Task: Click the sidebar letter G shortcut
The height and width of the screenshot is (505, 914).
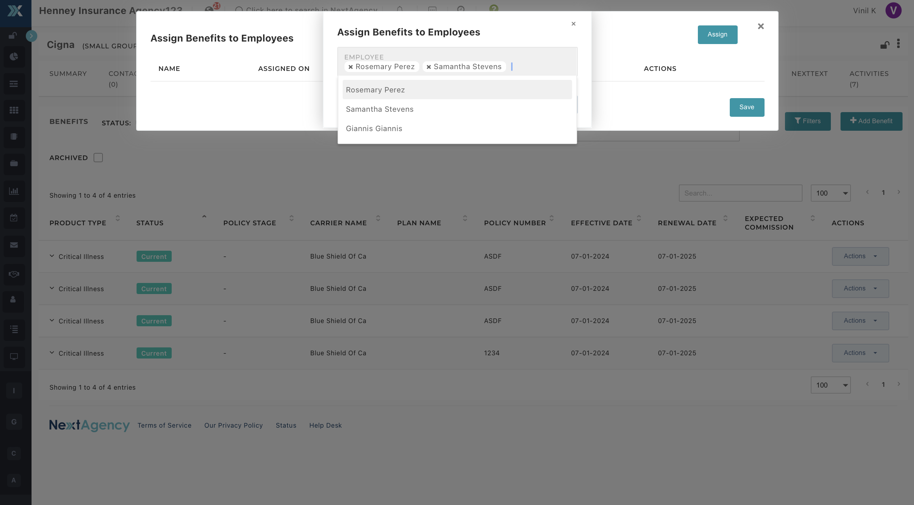Action: tap(14, 422)
